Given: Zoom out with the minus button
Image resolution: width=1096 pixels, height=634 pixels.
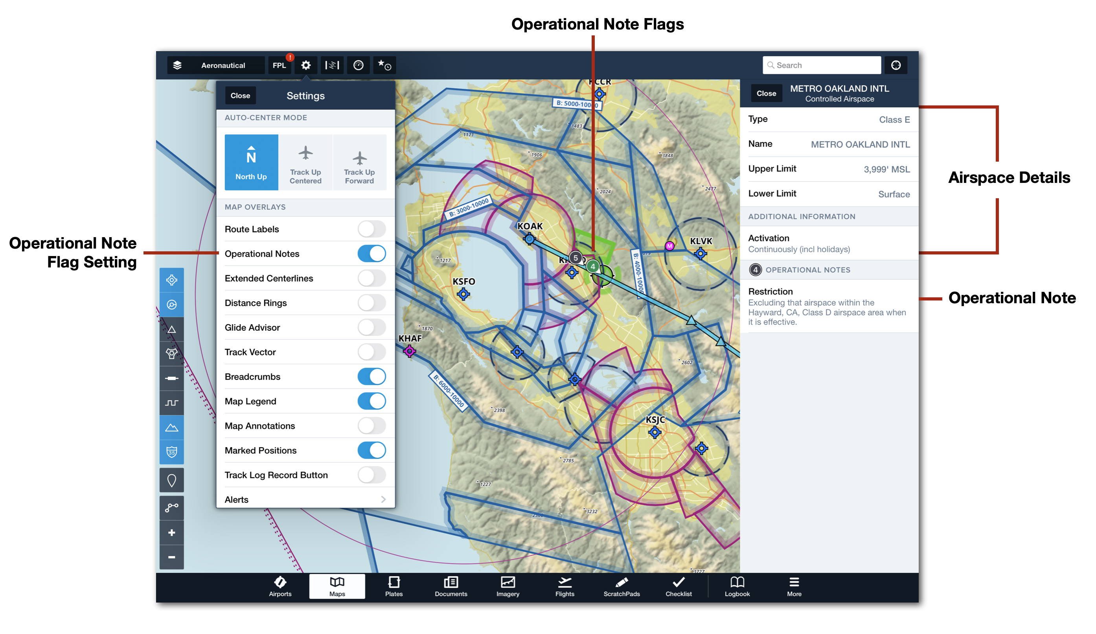Looking at the screenshot, I should 172,557.
